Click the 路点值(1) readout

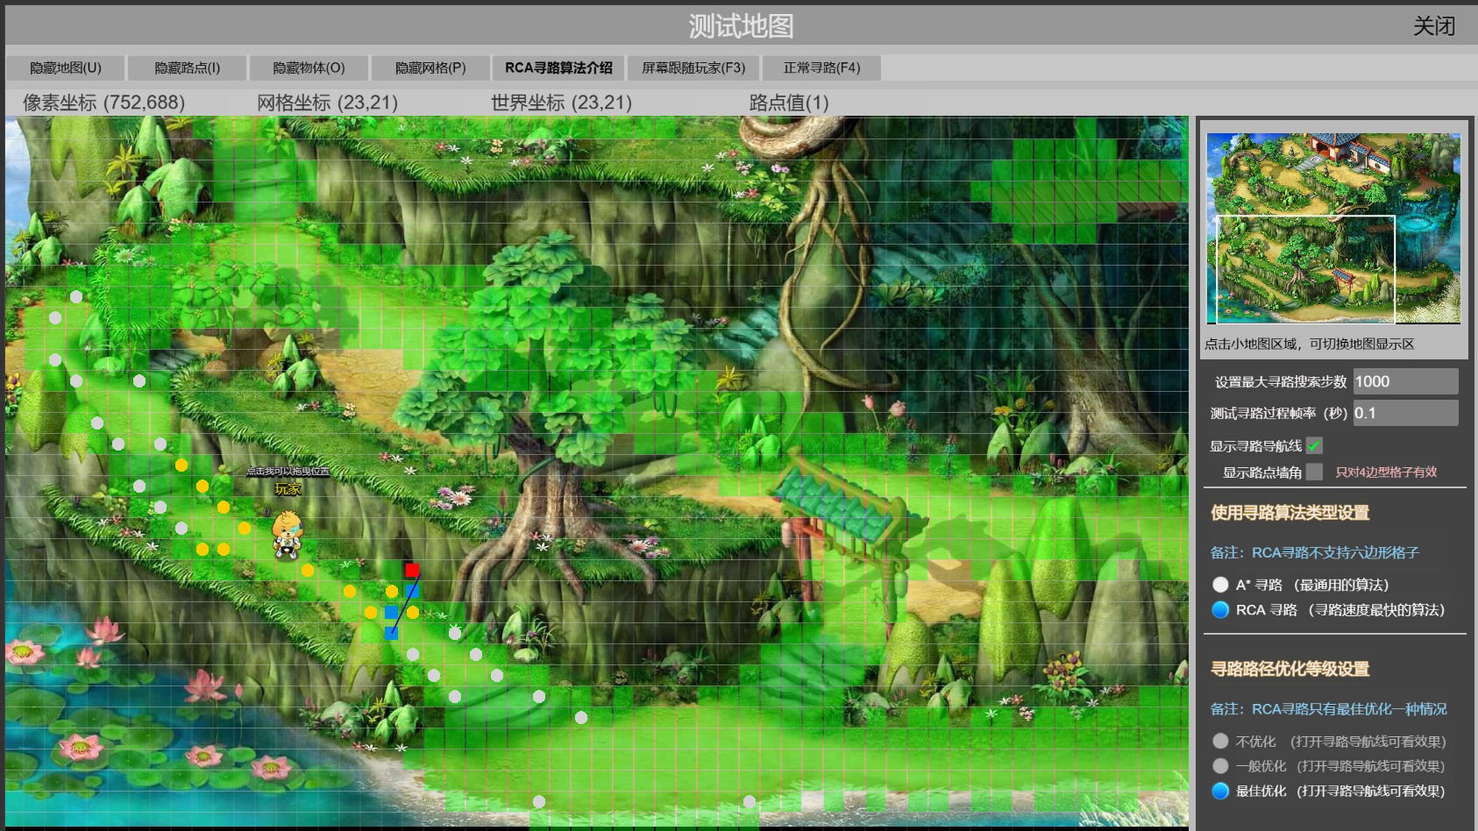point(789,103)
